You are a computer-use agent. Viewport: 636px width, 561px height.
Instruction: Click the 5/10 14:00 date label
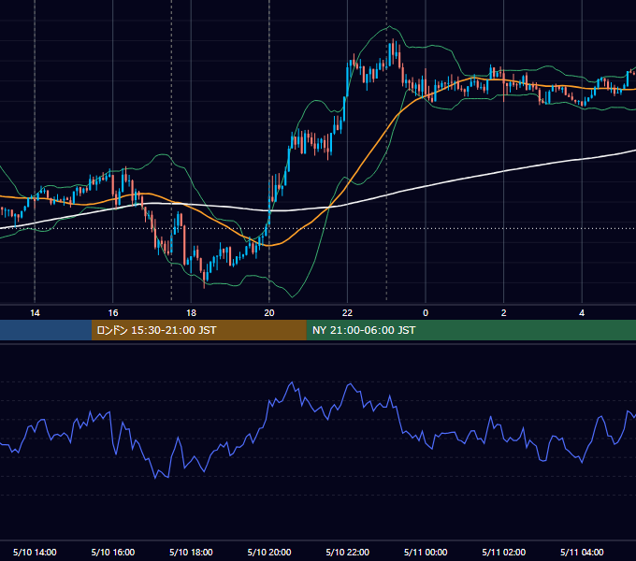[35, 552]
